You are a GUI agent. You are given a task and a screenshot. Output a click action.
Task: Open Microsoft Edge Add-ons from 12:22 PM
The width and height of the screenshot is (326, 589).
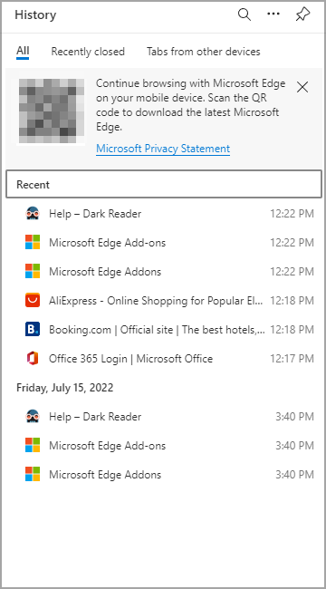click(164, 243)
